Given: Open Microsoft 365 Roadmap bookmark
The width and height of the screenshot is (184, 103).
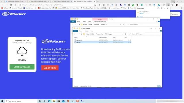Looking at the screenshot, I should [x=62, y=8].
